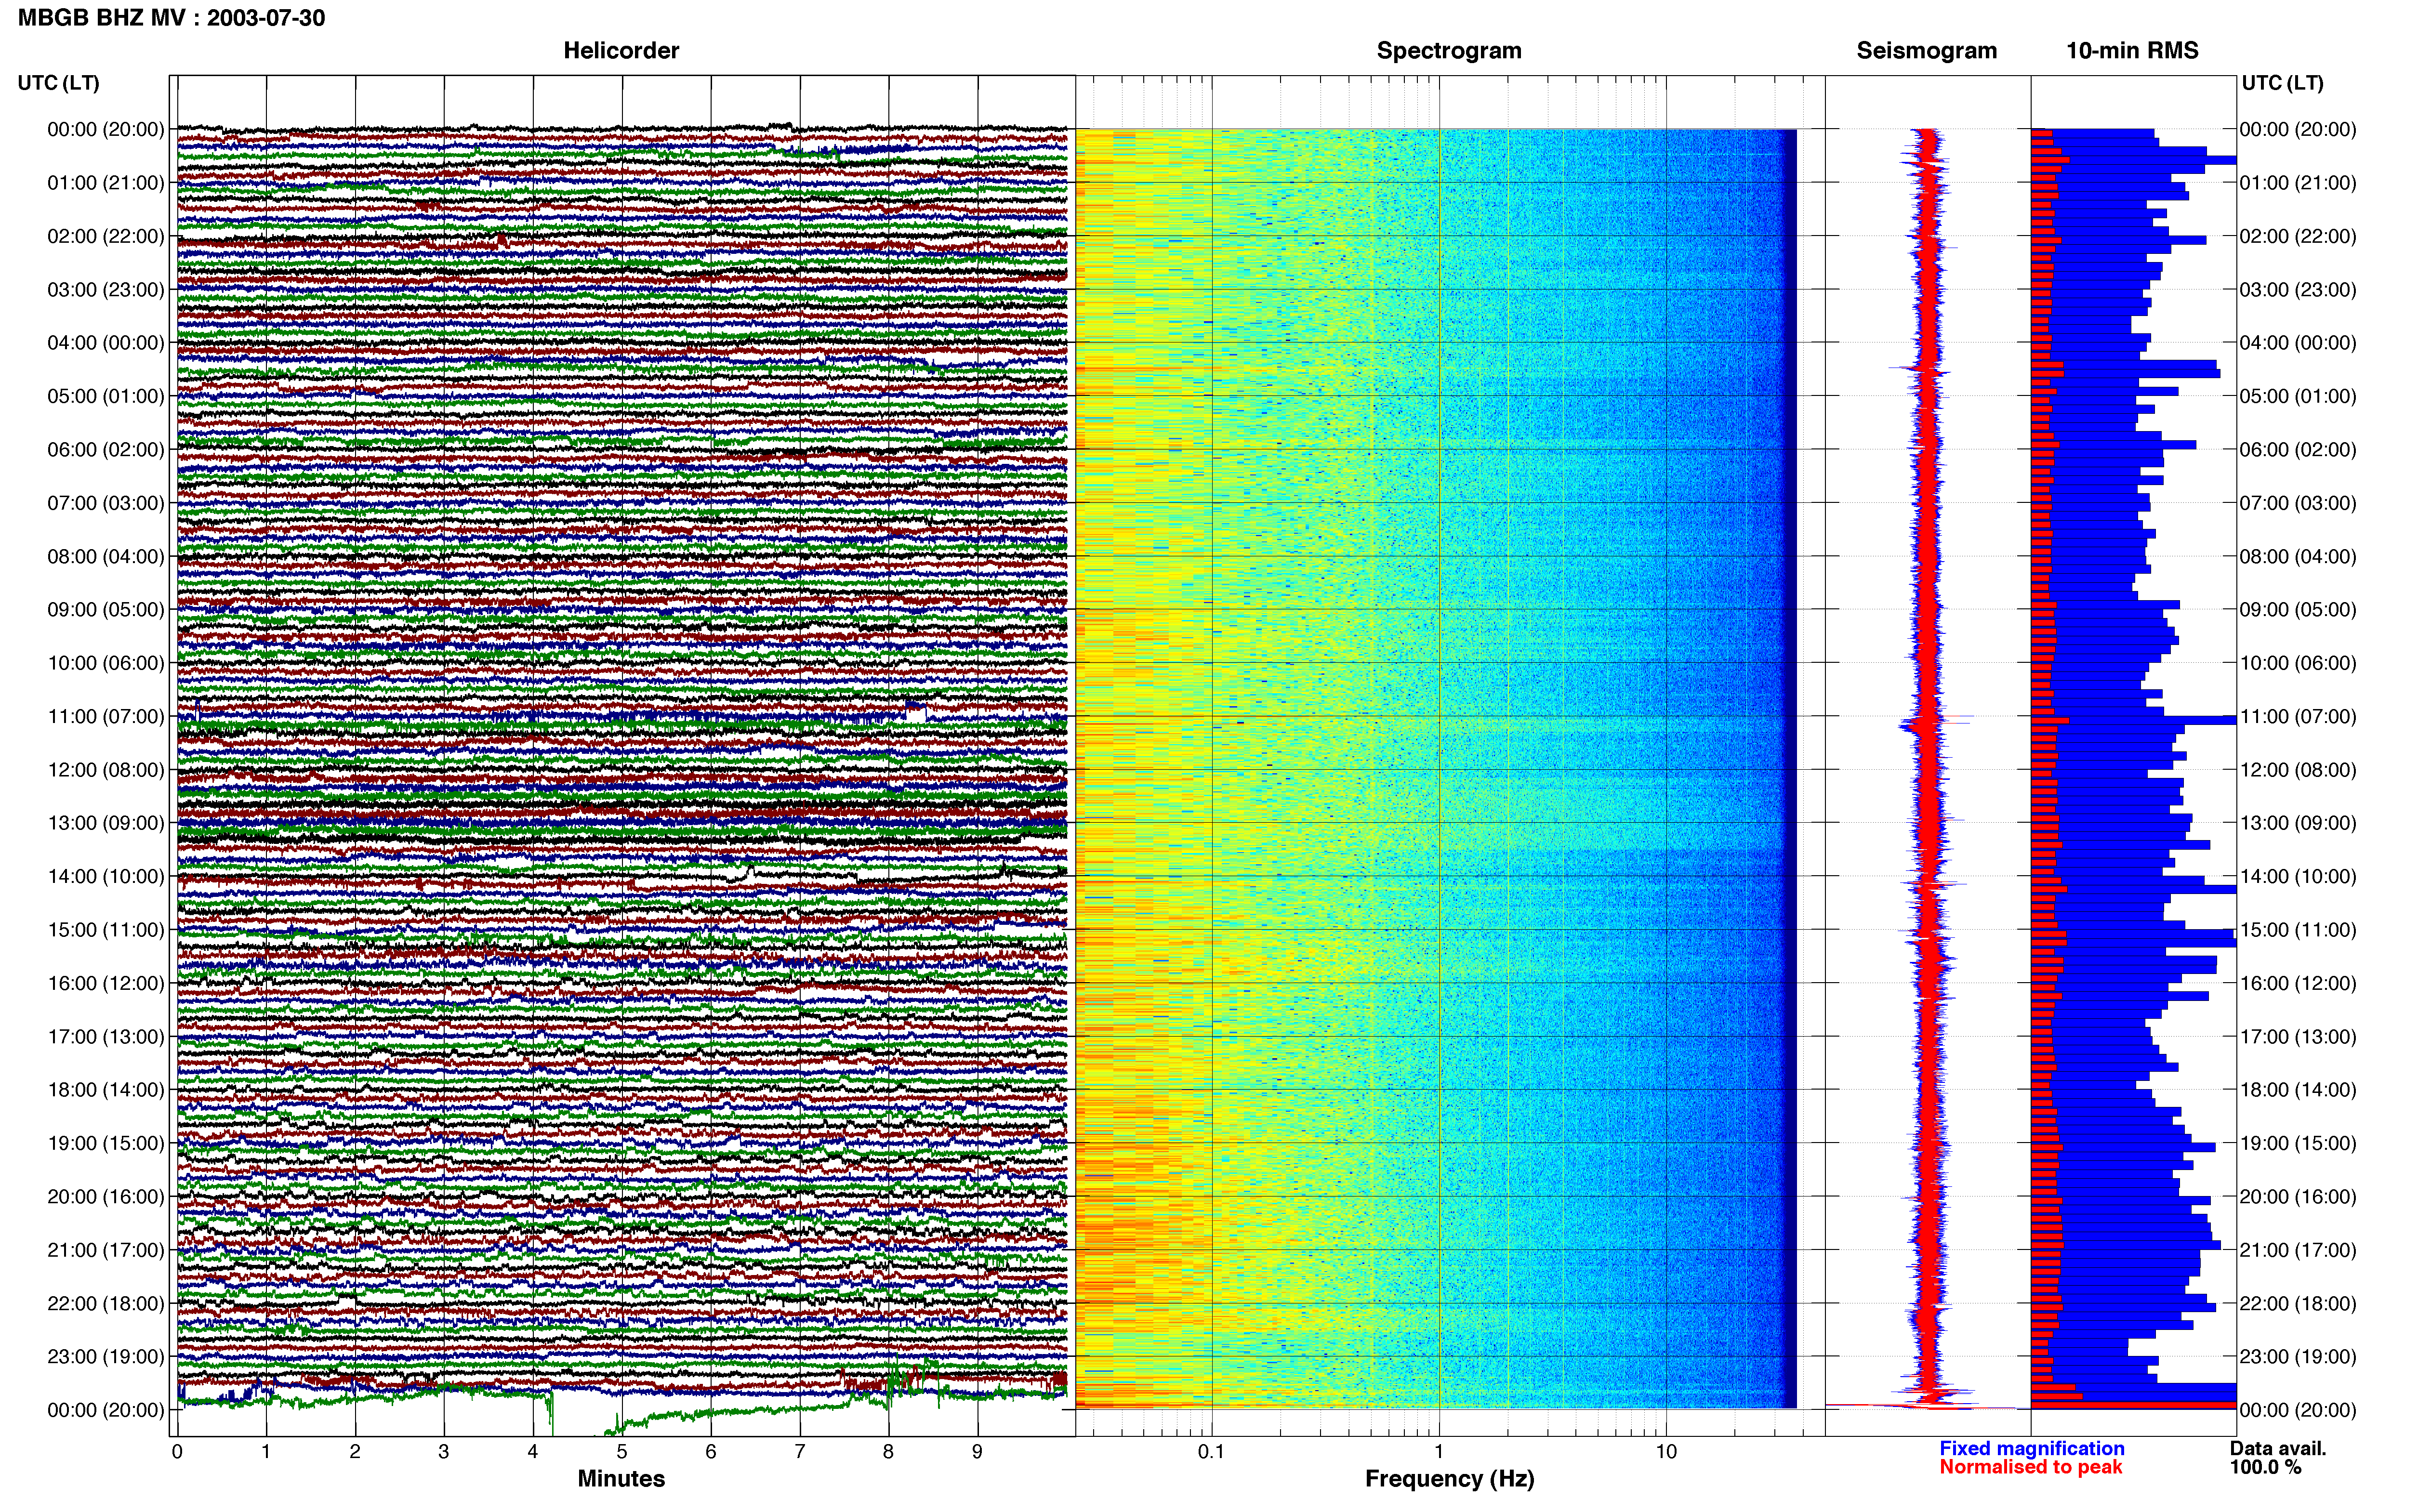
Task: Click the "Seismogram" panel heading
Action: (1927, 51)
